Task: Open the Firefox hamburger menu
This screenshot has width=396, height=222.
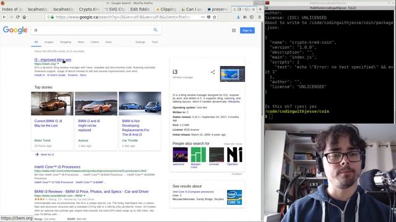Action: [260, 17]
